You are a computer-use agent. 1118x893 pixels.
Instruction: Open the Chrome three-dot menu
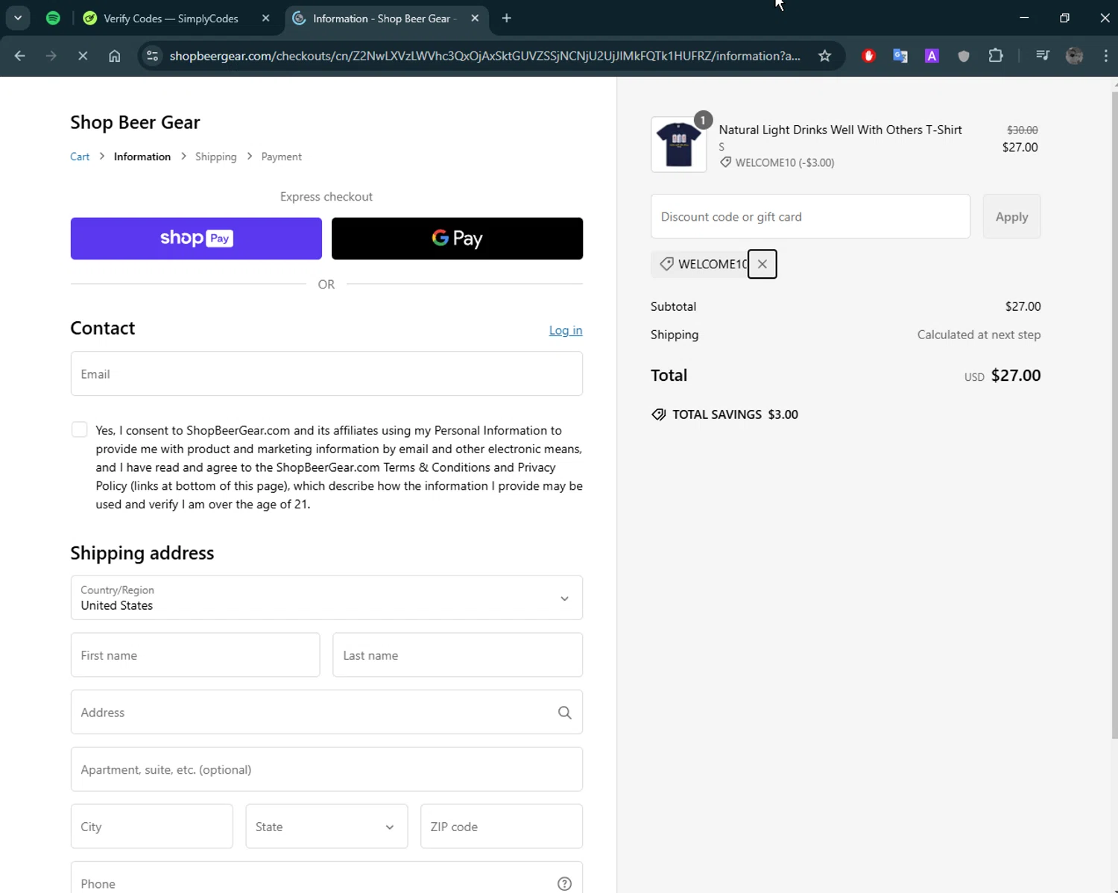pos(1105,56)
